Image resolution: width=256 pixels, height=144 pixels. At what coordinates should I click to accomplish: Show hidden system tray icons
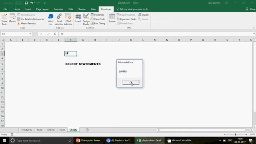pos(220,140)
